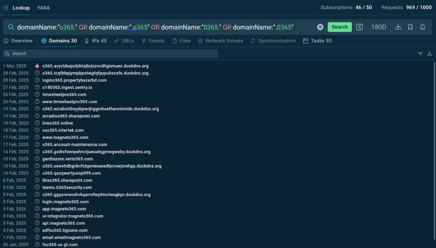Click status icon beside teams.0365security.com
Viewport: 436px width, 248px height.
click(x=37, y=188)
